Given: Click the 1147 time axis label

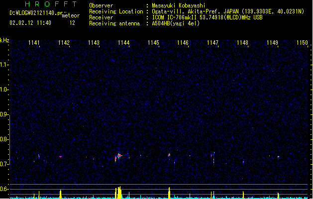Looking at the screenshot, I should pos(212,43).
